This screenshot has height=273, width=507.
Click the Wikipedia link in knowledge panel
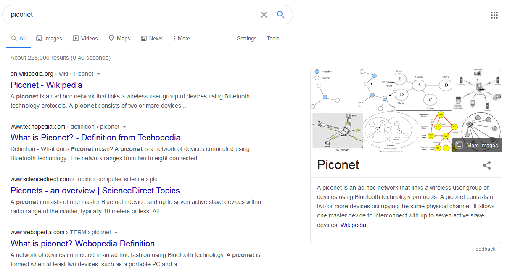[x=353, y=225]
